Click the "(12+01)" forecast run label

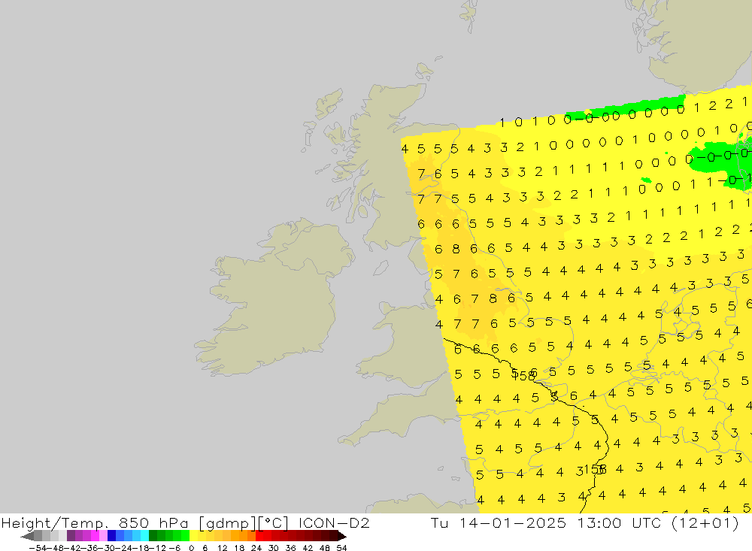[x=705, y=522]
